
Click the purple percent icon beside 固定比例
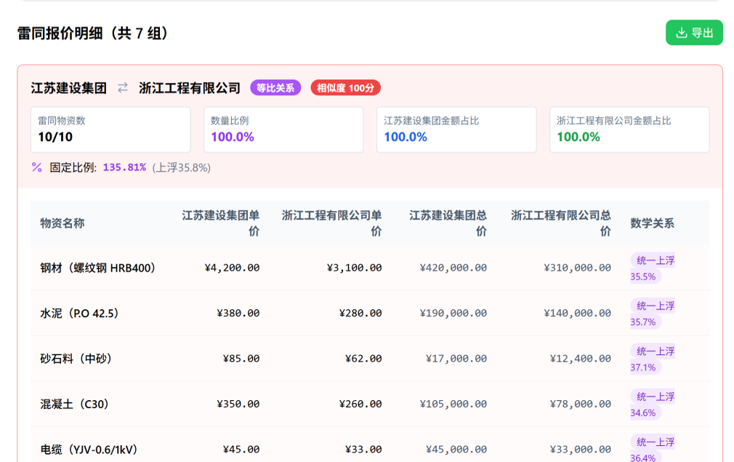37,167
